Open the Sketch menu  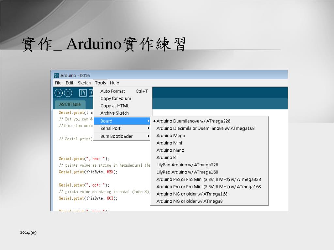84,83
